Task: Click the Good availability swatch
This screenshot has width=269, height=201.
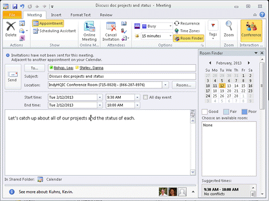Action: [205, 111]
